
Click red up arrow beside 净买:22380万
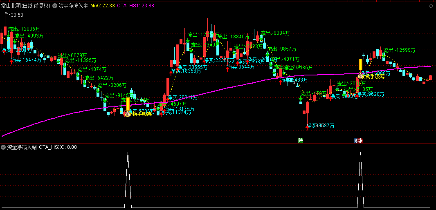(x=204, y=62)
